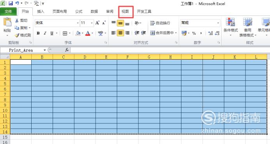This screenshot has width=270, height=144.
Task: Open the Undo history dropdown arrow
Action: (x=21, y=3)
